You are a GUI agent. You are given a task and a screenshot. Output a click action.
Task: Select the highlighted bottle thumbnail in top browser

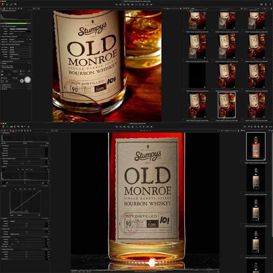(226, 105)
